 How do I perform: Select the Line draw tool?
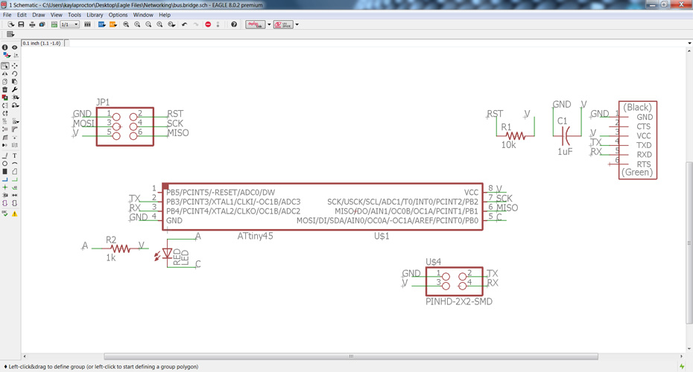point(5,155)
